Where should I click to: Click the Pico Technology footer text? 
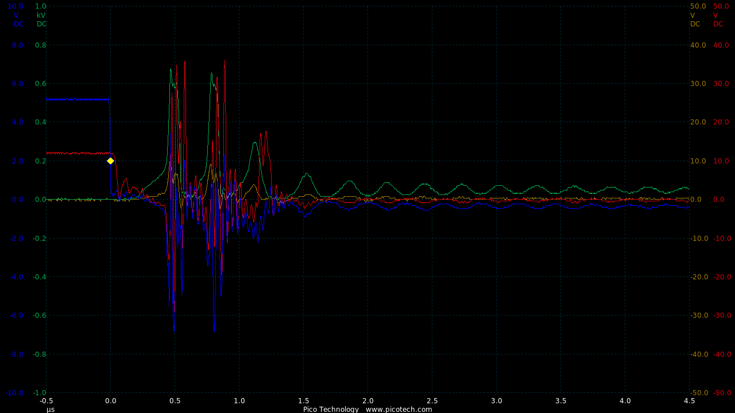pyautogui.click(x=331, y=409)
